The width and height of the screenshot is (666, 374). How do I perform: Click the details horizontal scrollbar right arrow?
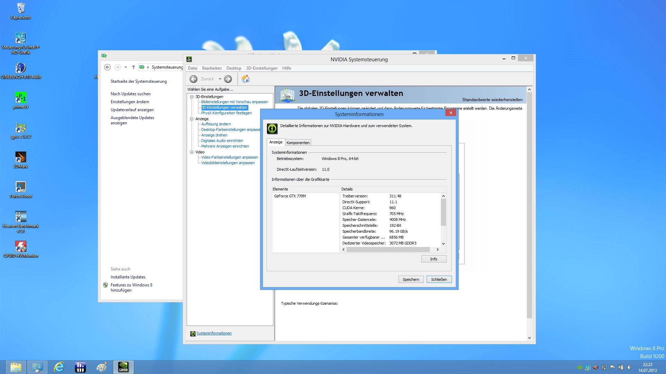[437, 249]
